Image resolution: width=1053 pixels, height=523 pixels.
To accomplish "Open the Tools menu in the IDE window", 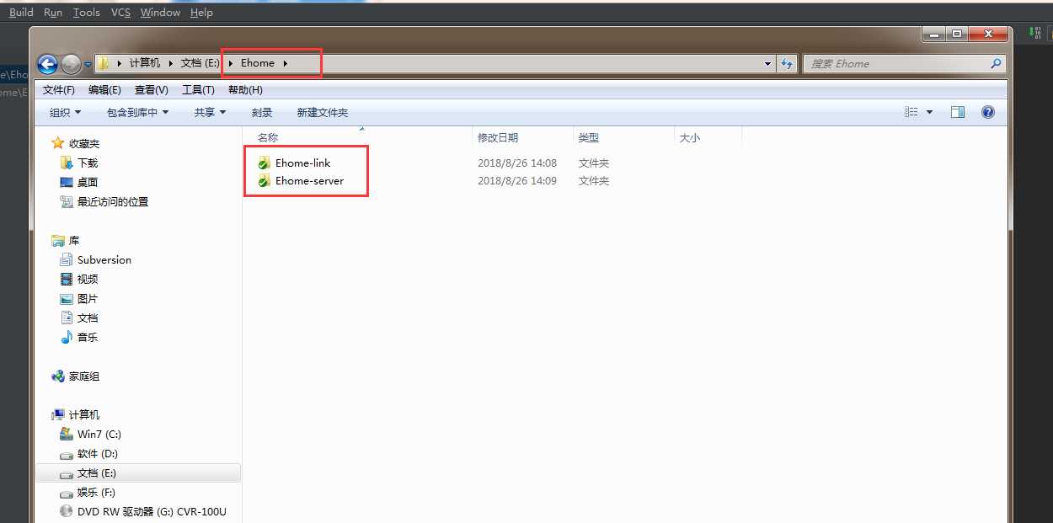I will (x=87, y=13).
